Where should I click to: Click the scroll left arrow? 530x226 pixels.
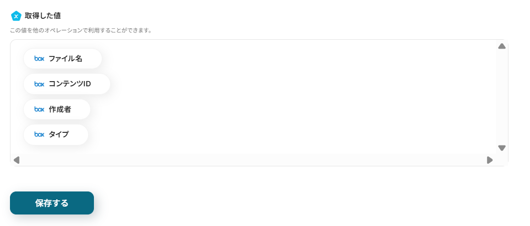(16, 160)
